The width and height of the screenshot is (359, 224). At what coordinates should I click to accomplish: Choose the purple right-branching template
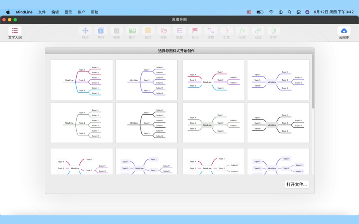pyautogui.click(x=146, y=80)
